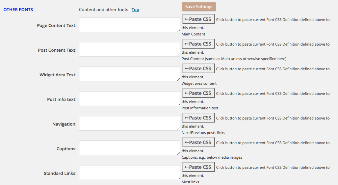The width and height of the screenshot is (338, 185).
Task: Paste CSS for Post Info text
Action: [x=198, y=93]
